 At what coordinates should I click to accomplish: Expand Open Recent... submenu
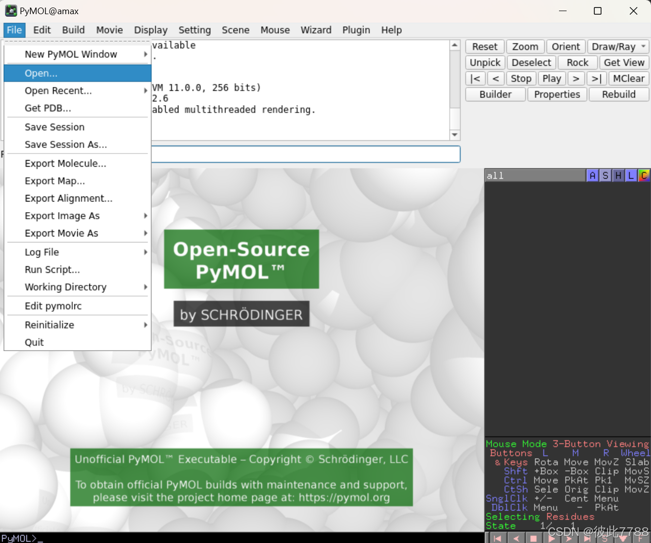click(78, 90)
